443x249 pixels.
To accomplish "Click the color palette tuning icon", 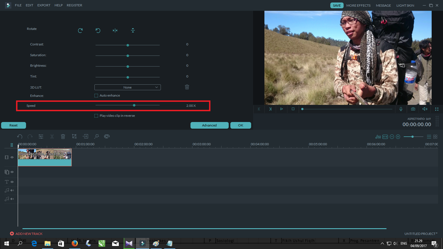I will click(107, 136).
